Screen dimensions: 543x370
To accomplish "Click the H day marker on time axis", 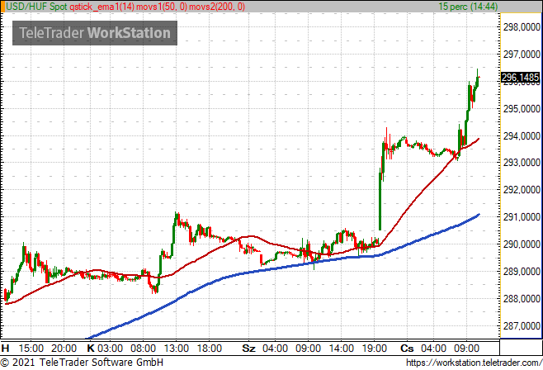I will point(5,349).
